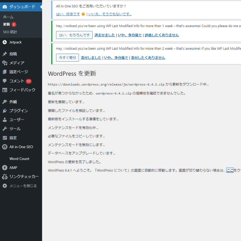Click the red 2 updates badge

(14, 24)
